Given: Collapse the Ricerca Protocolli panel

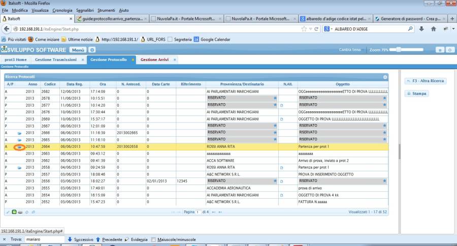Looking at the screenshot, I should tap(385, 77).
